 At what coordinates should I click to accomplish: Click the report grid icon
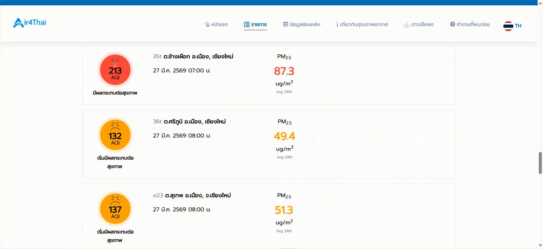coord(247,25)
